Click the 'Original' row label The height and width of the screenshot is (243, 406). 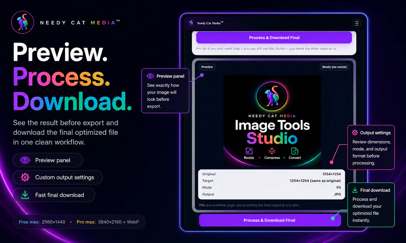click(209, 174)
